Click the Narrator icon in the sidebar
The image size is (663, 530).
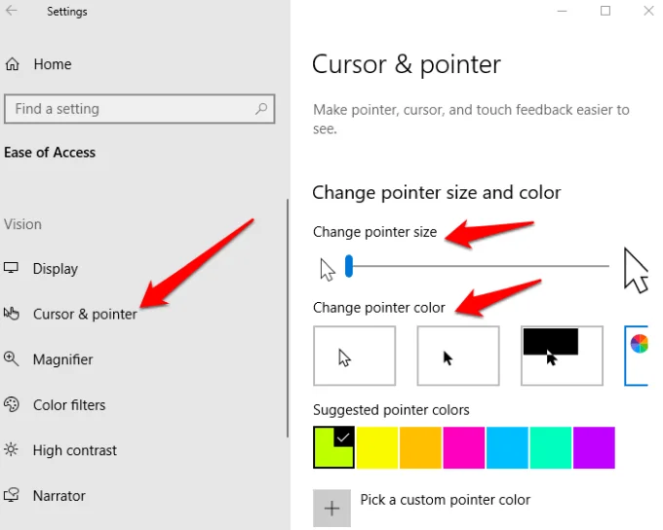pos(12,495)
